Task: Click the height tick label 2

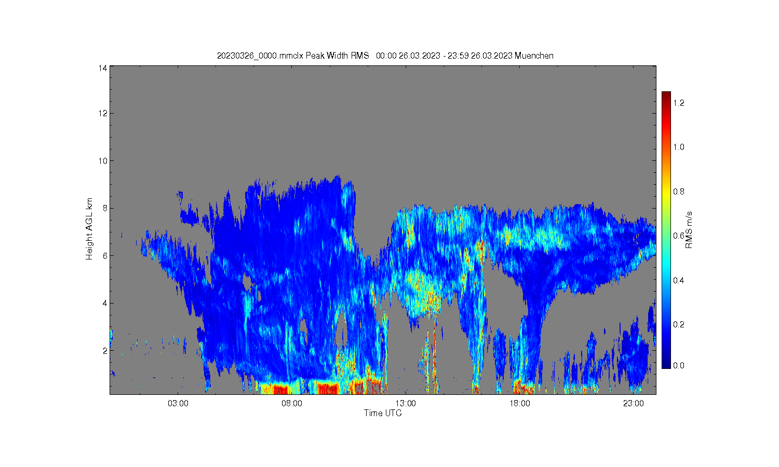Action: click(105, 351)
